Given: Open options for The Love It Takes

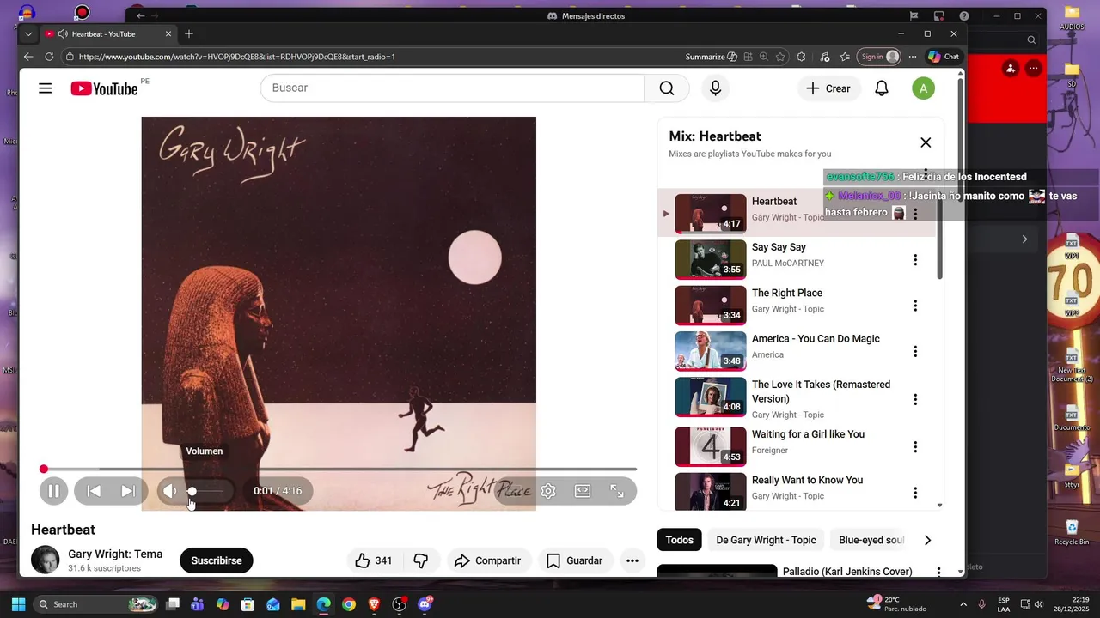Looking at the screenshot, I should pos(915,399).
